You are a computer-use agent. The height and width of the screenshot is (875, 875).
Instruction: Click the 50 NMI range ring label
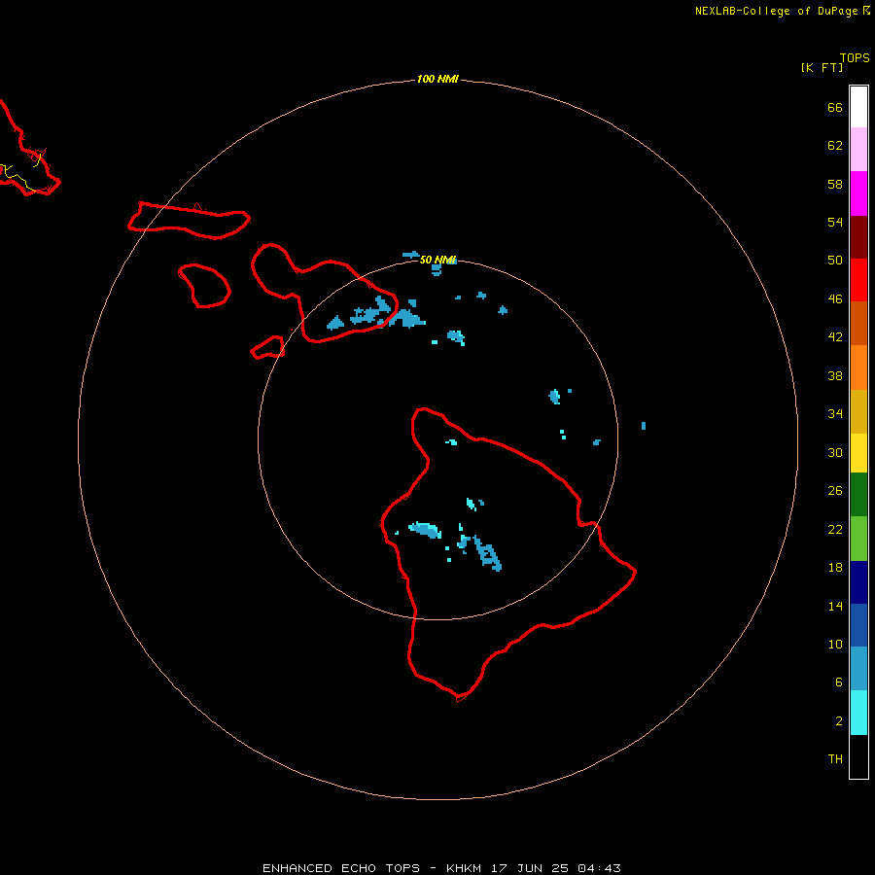click(437, 260)
